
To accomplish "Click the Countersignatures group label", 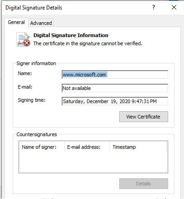I will point(37,134).
